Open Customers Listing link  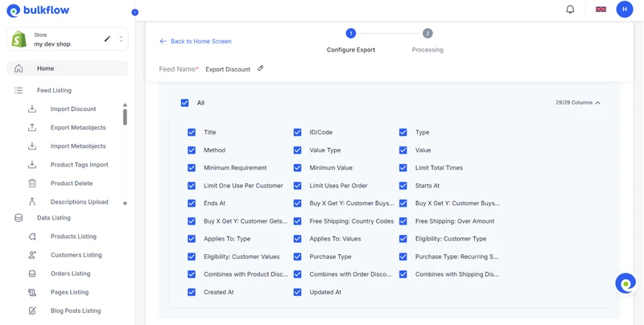pos(76,255)
